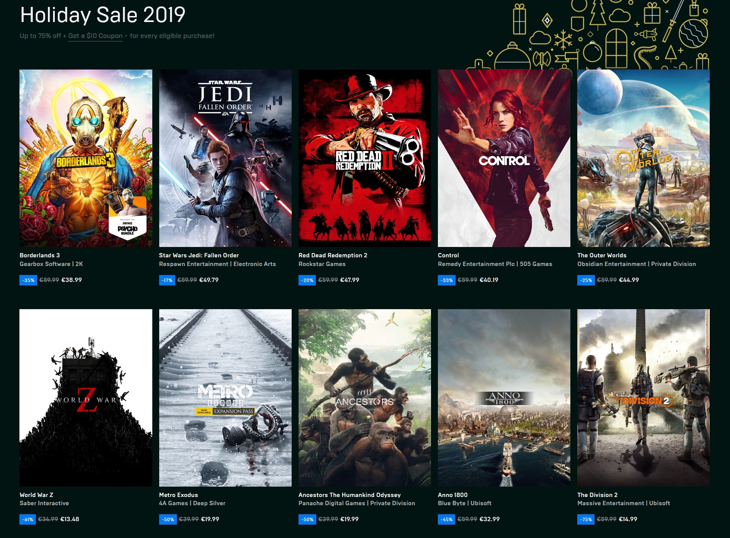Choose the Control game cover
Screen dimensions: 730x538
pyautogui.click(x=504, y=158)
